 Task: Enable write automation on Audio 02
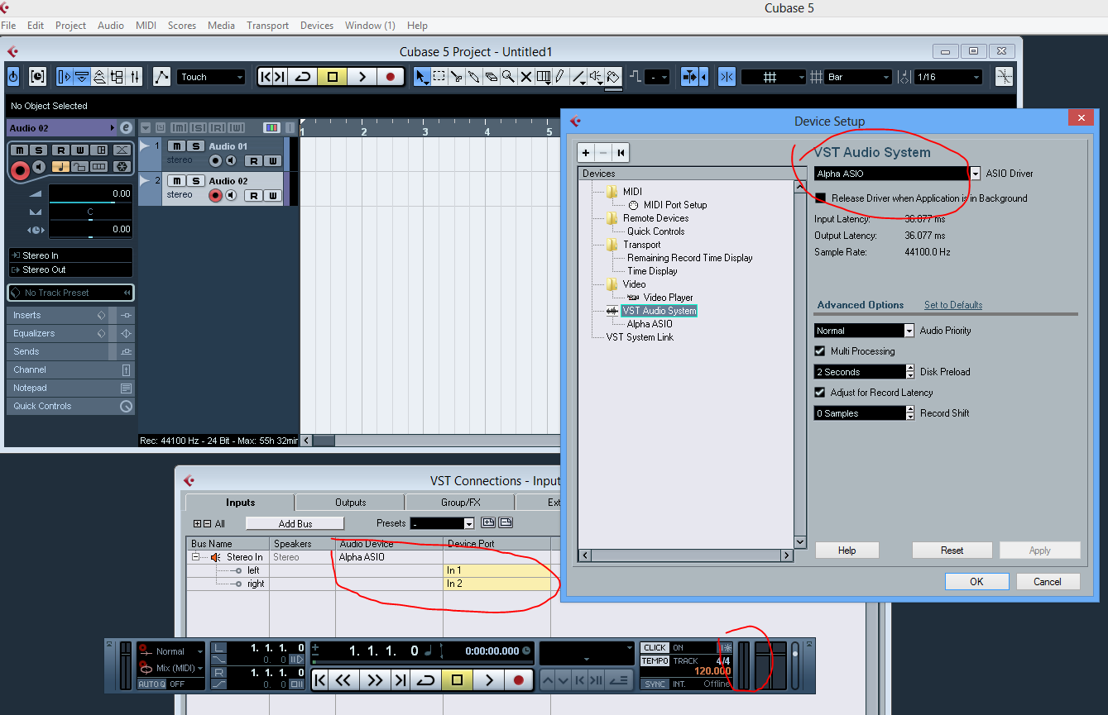coord(271,195)
